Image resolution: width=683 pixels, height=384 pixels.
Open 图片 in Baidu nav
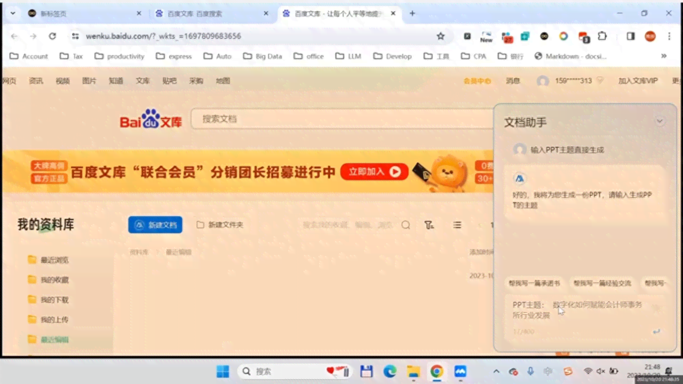click(89, 81)
